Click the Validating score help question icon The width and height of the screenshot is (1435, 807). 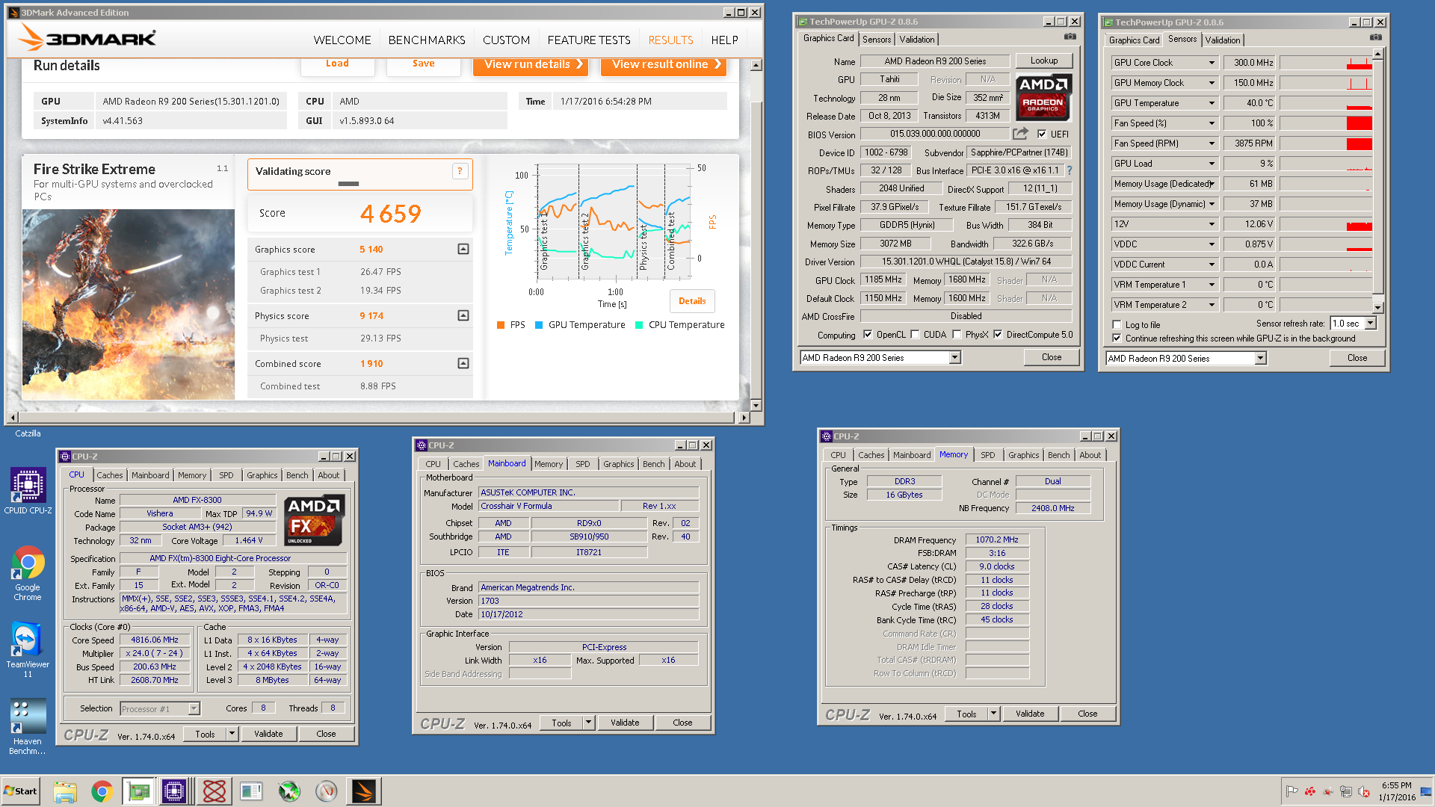coord(460,171)
